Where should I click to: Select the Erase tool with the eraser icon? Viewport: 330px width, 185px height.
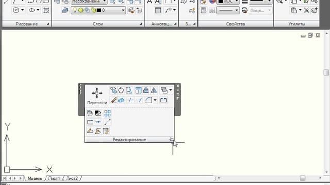click(x=113, y=100)
